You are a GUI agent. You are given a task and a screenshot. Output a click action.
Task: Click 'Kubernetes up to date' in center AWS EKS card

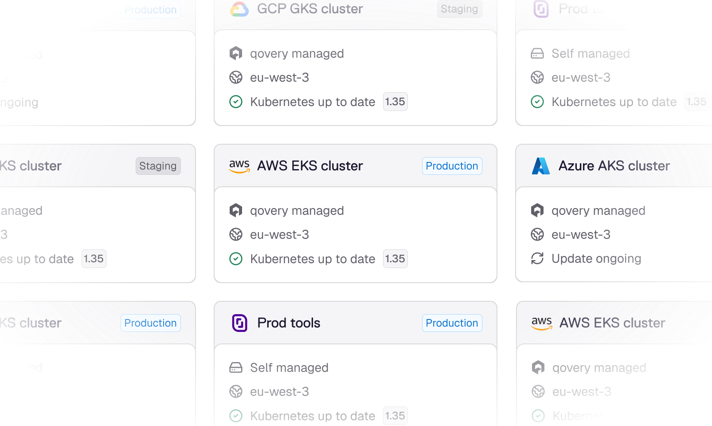[313, 259]
